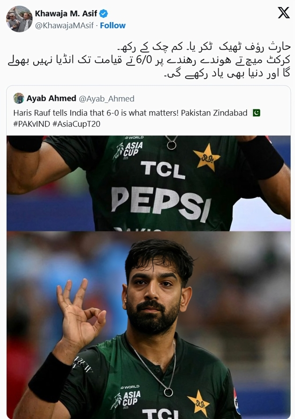This screenshot has height=419, width=295.
Task: Click the Ayab Ahmed author name
Action: (x=51, y=99)
